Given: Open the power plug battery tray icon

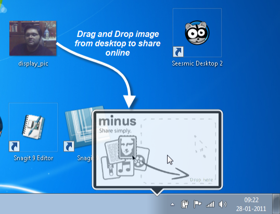Looking at the screenshot, I should tap(185, 204).
